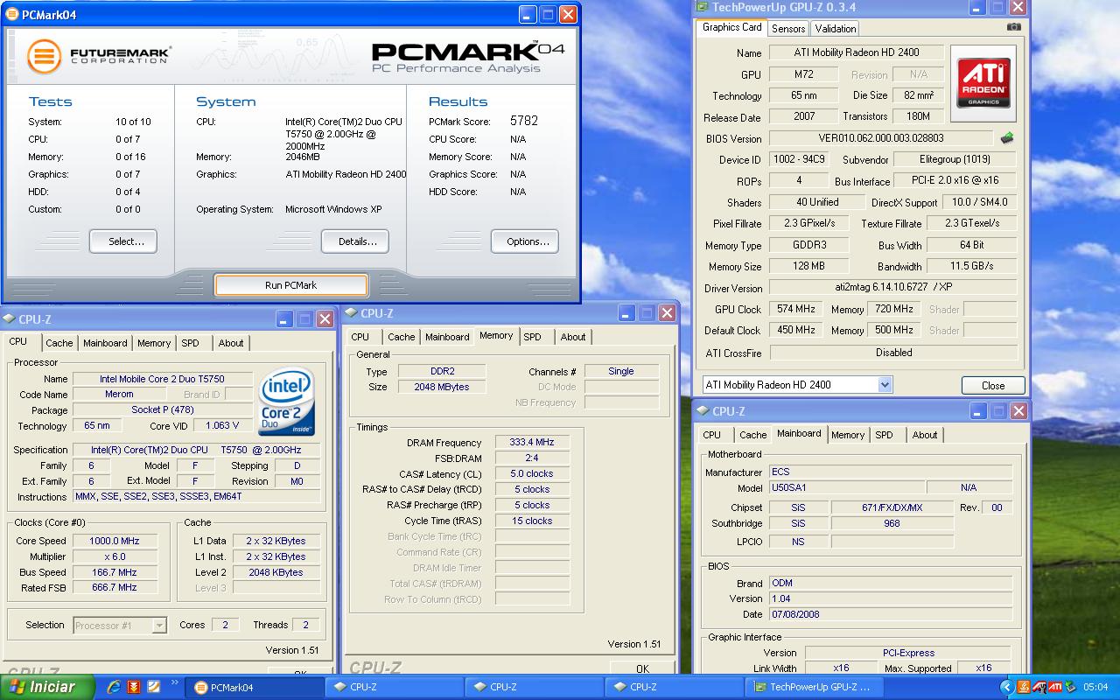Image resolution: width=1120 pixels, height=700 pixels.
Task: Click the BIOS Version field in GPU-Z
Action: point(881,138)
